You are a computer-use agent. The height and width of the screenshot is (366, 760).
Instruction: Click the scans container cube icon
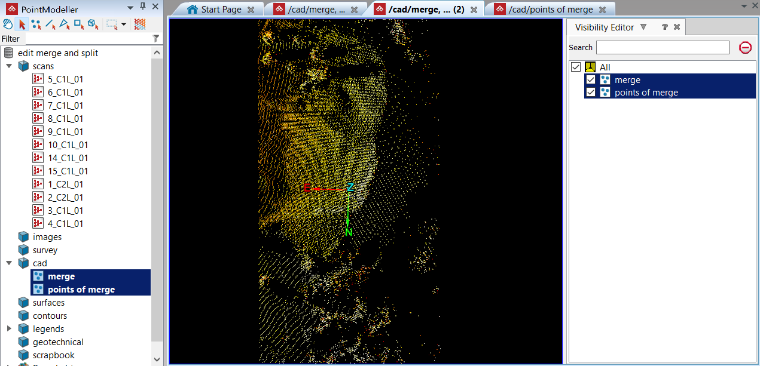[23, 66]
